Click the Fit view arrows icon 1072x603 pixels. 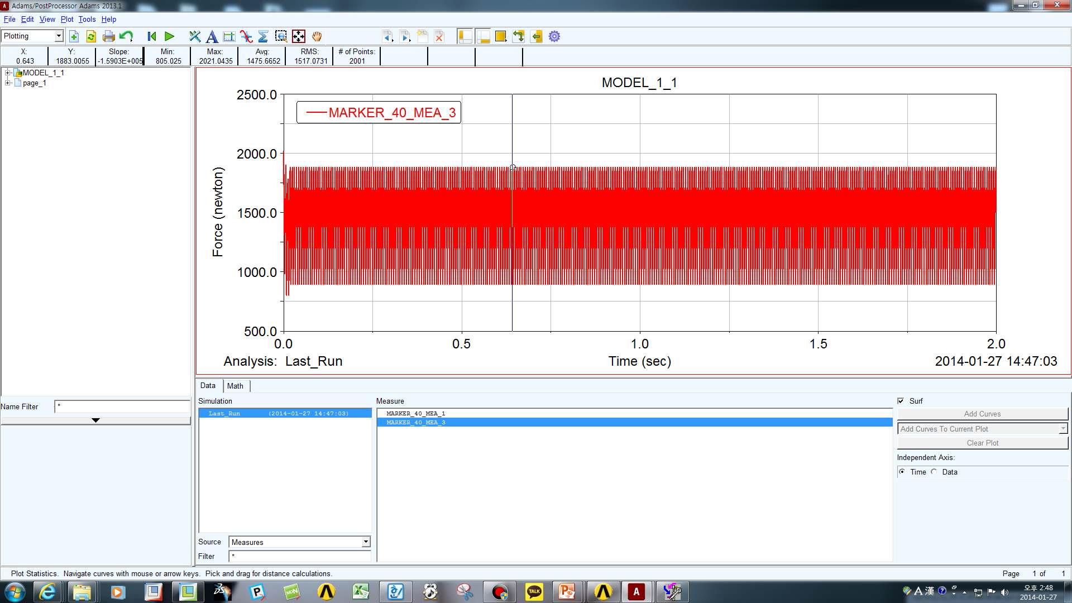click(299, 37)
